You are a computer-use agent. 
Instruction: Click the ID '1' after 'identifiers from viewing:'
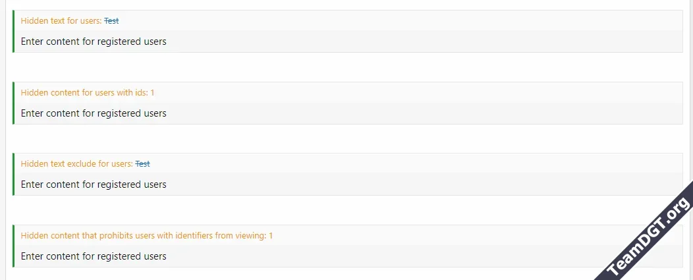click(x=271, y=236)
